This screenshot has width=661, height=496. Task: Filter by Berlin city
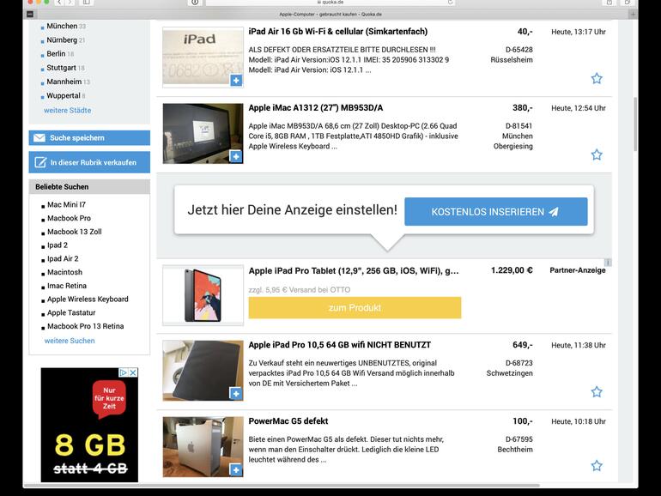56,54
